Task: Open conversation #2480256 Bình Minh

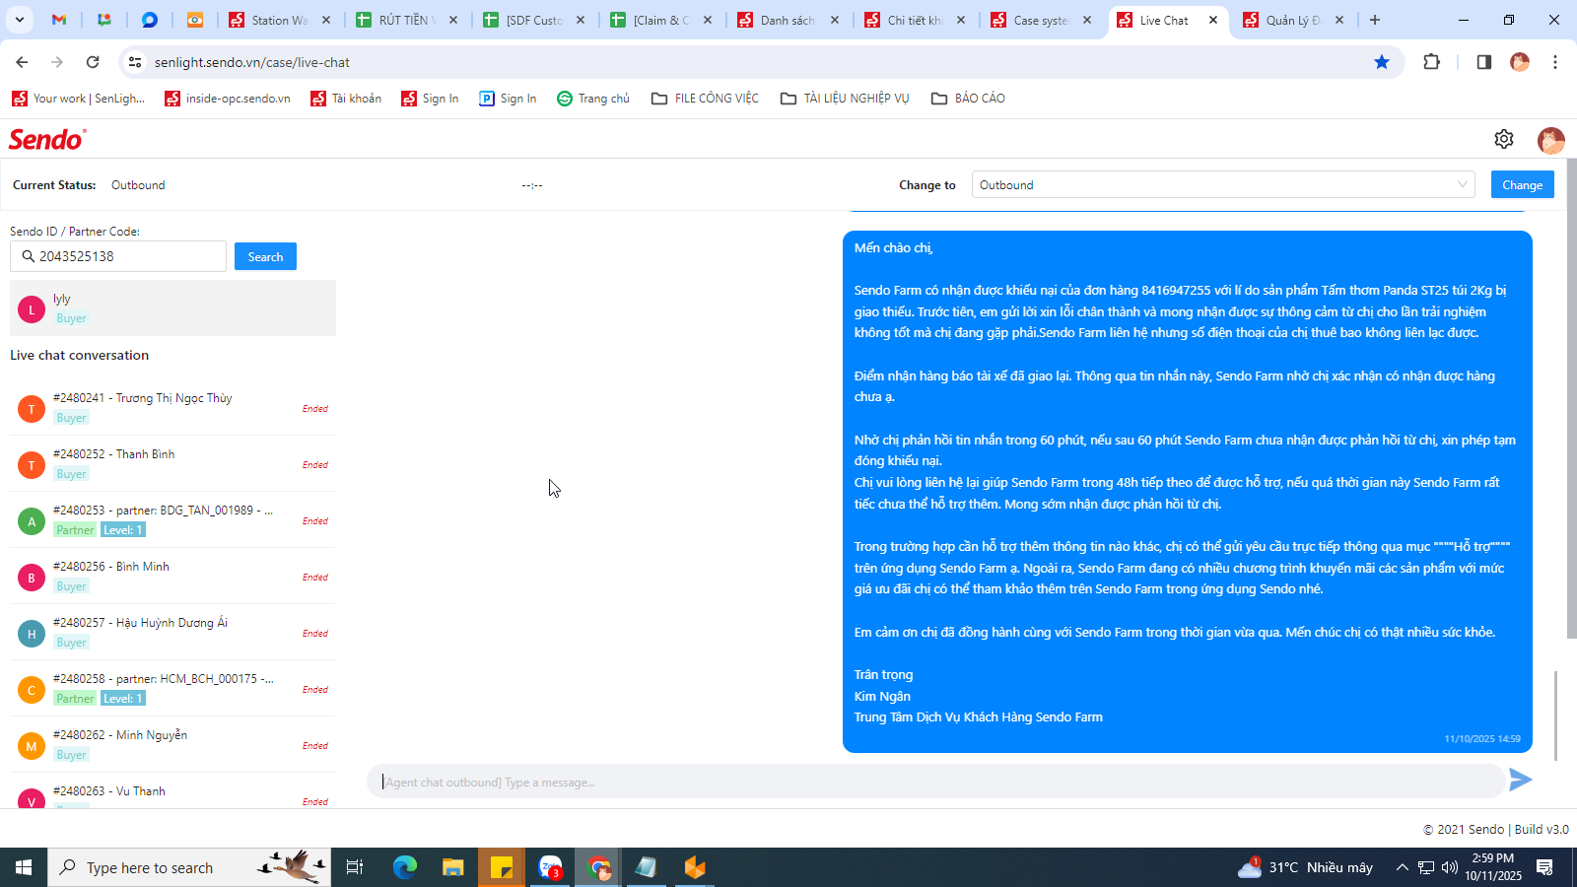Action: click(172, 577)
